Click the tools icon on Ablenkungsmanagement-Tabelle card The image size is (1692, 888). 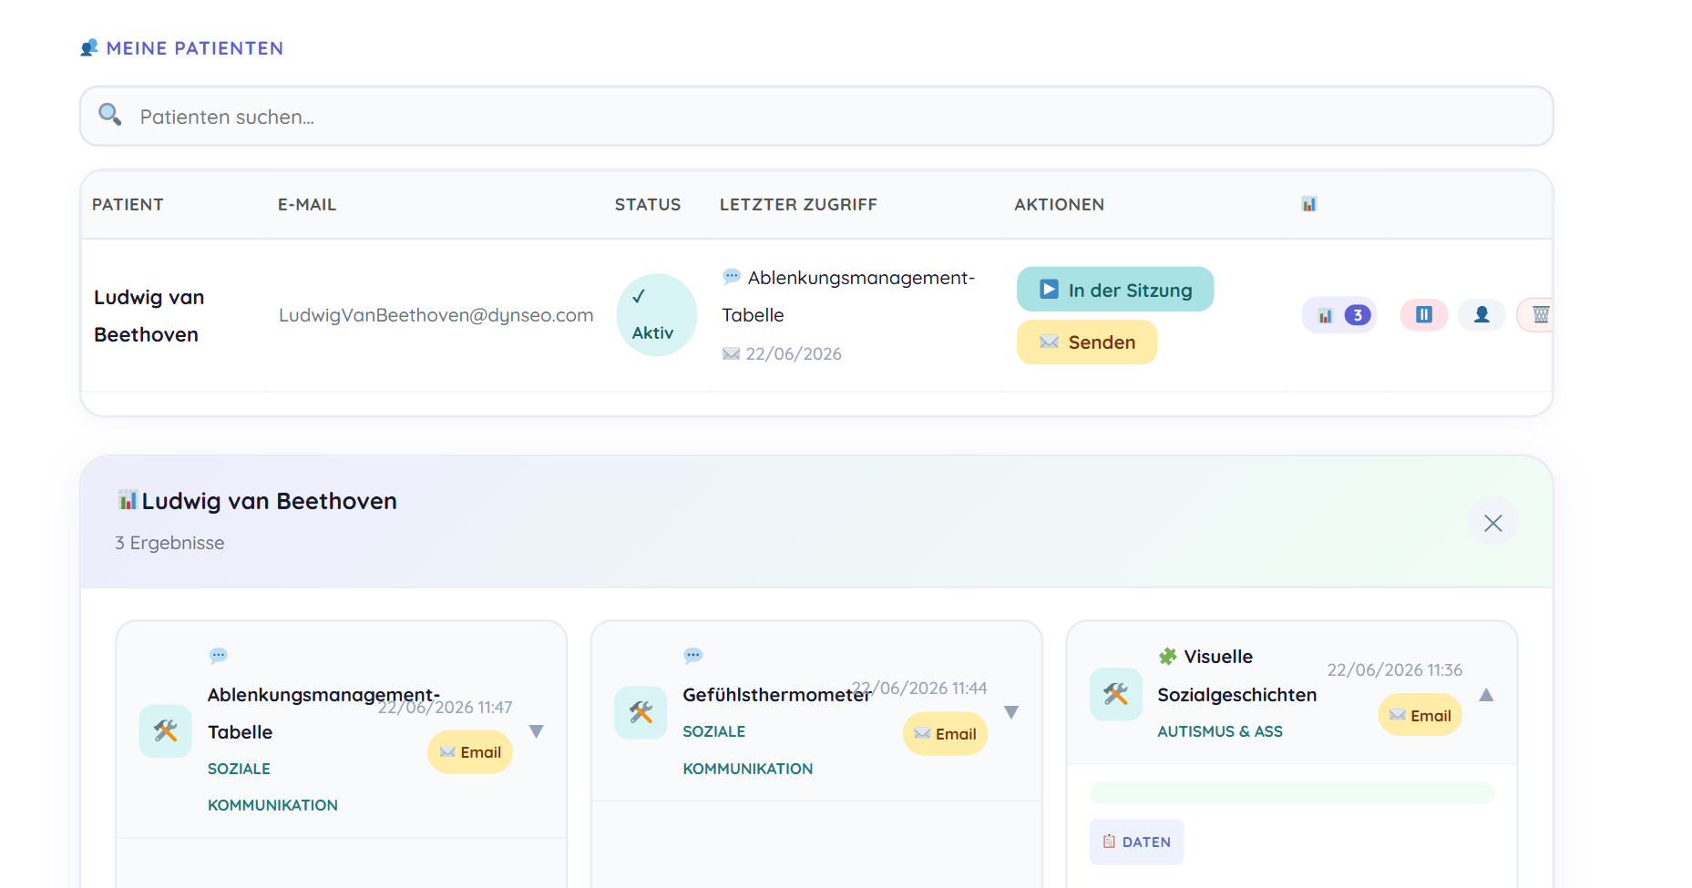pyautogui.click(x=166, y=730)
